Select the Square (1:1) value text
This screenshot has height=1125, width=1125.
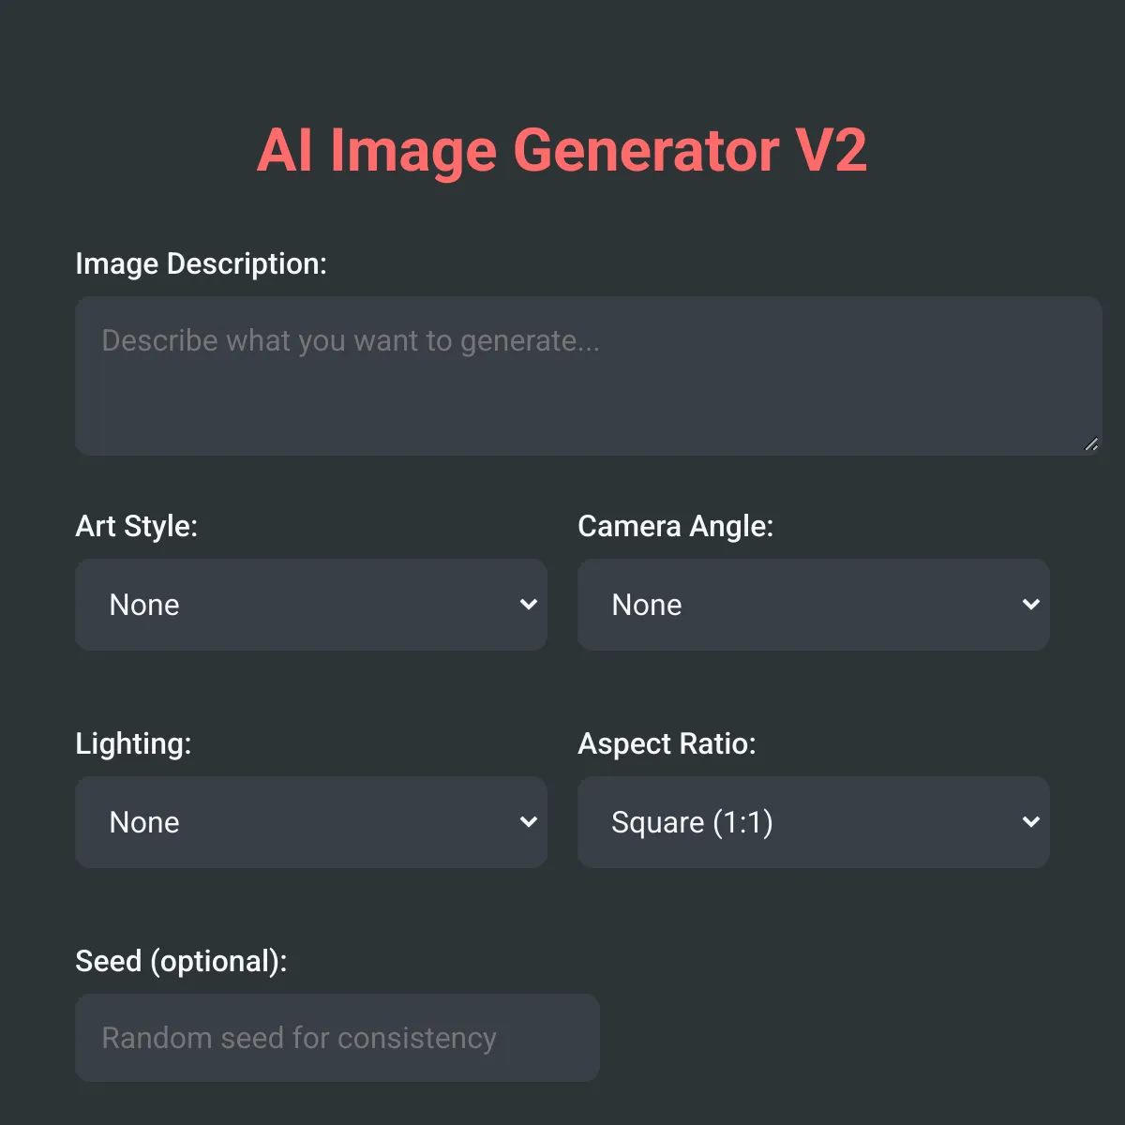pos(692,823)
